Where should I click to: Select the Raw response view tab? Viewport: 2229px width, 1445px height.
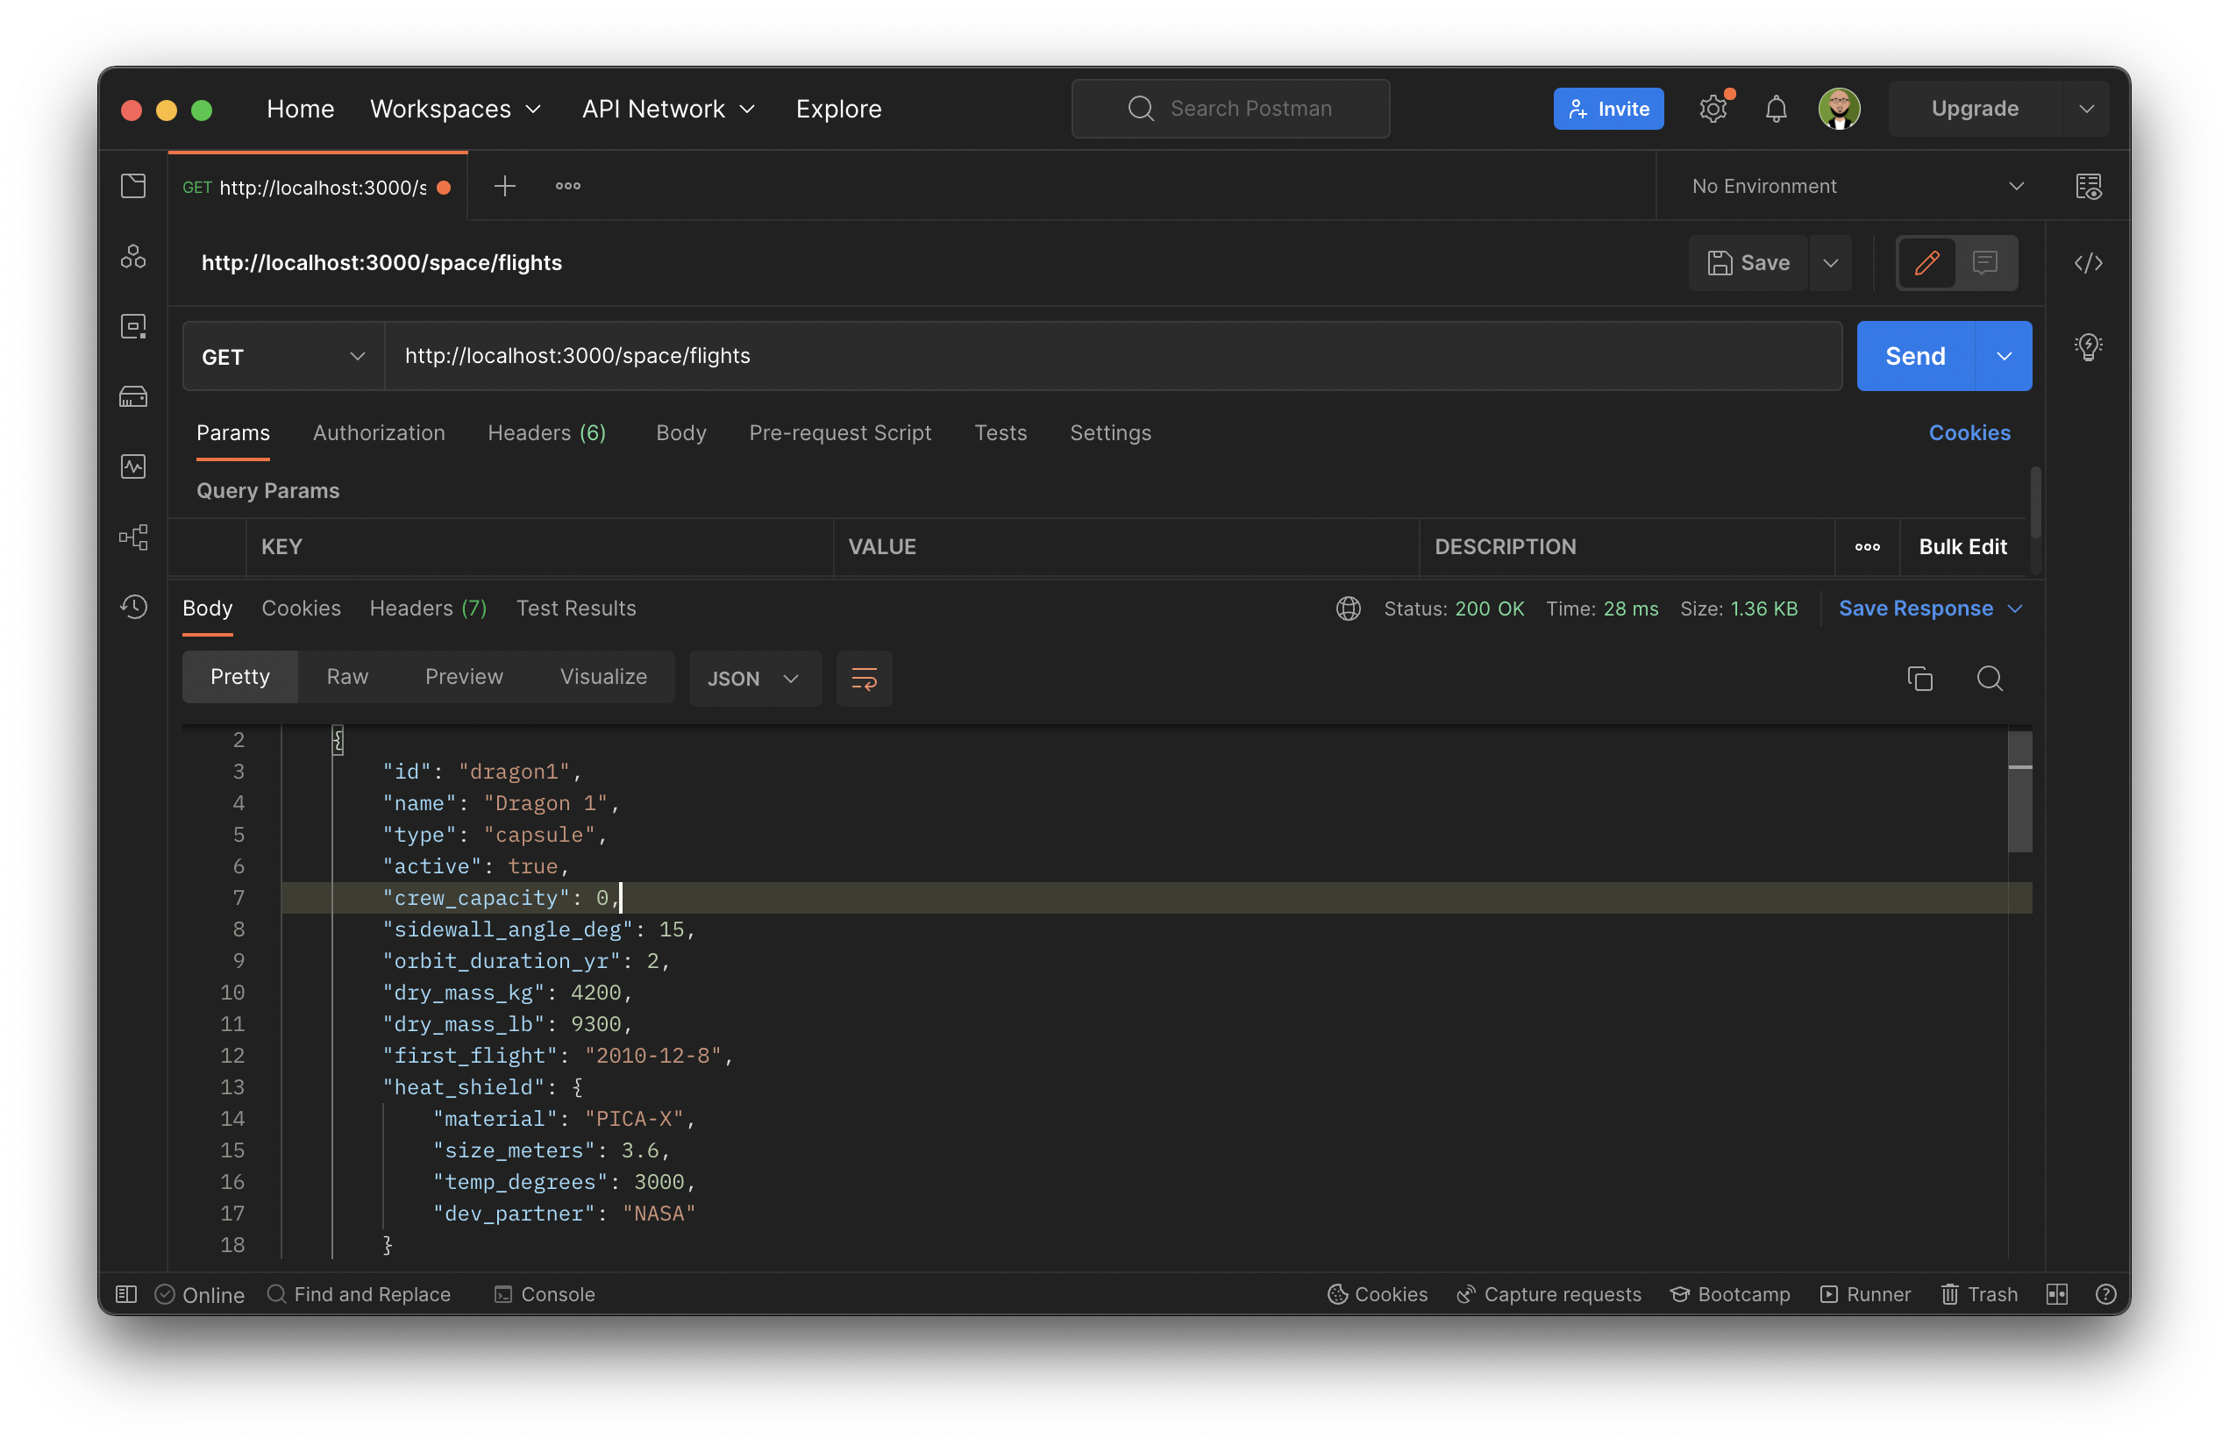click(x=346, y=676)
